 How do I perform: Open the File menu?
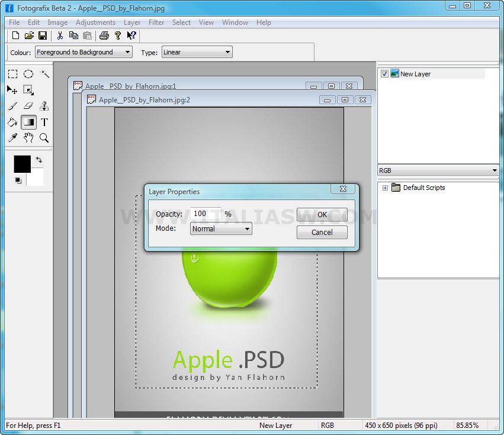(x=14, y=22)
